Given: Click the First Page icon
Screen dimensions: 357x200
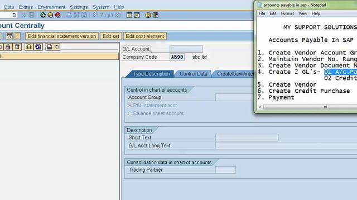Looking at the screenshot, I should click(x=95, y=15).
